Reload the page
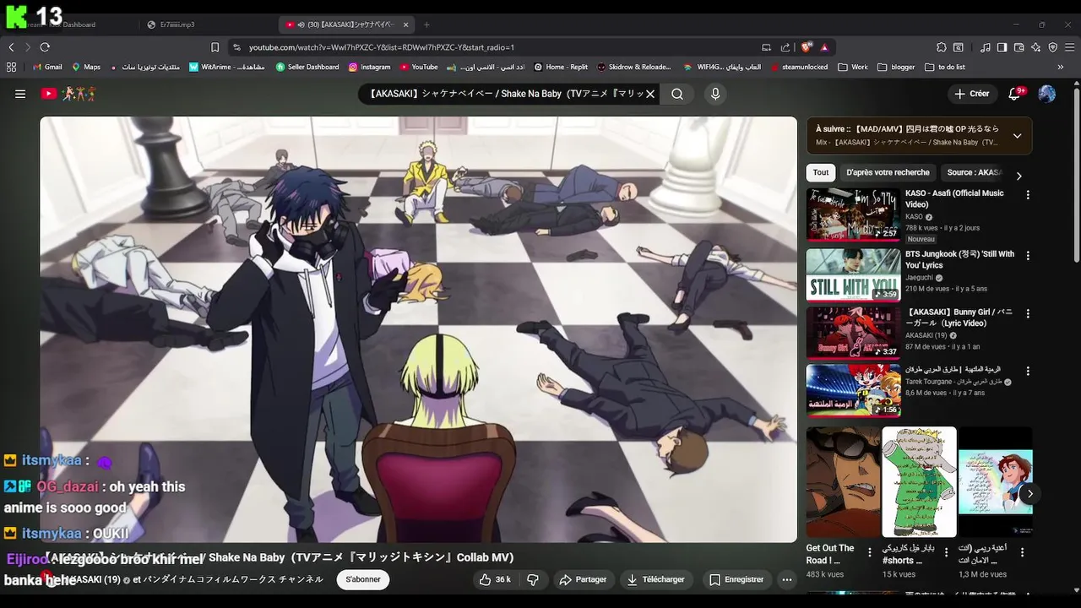 coord(45,47)
